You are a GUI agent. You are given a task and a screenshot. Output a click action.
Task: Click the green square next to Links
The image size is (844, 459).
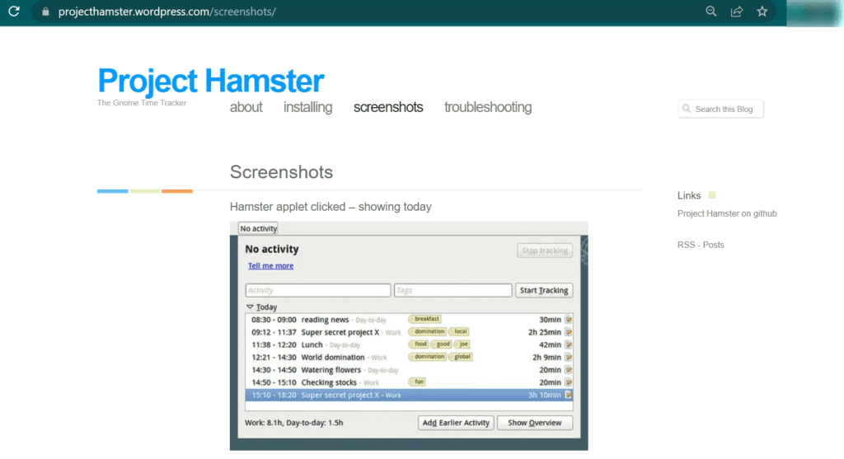coord(712,194)
